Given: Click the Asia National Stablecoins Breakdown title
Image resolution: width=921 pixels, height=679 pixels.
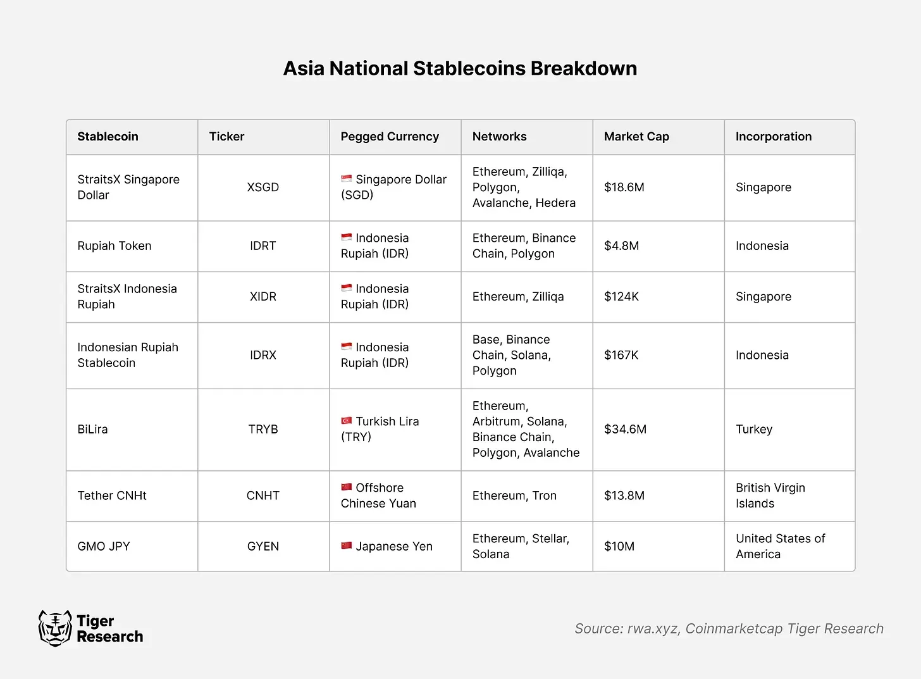Looking at the screenshot, I should point(460,68).
